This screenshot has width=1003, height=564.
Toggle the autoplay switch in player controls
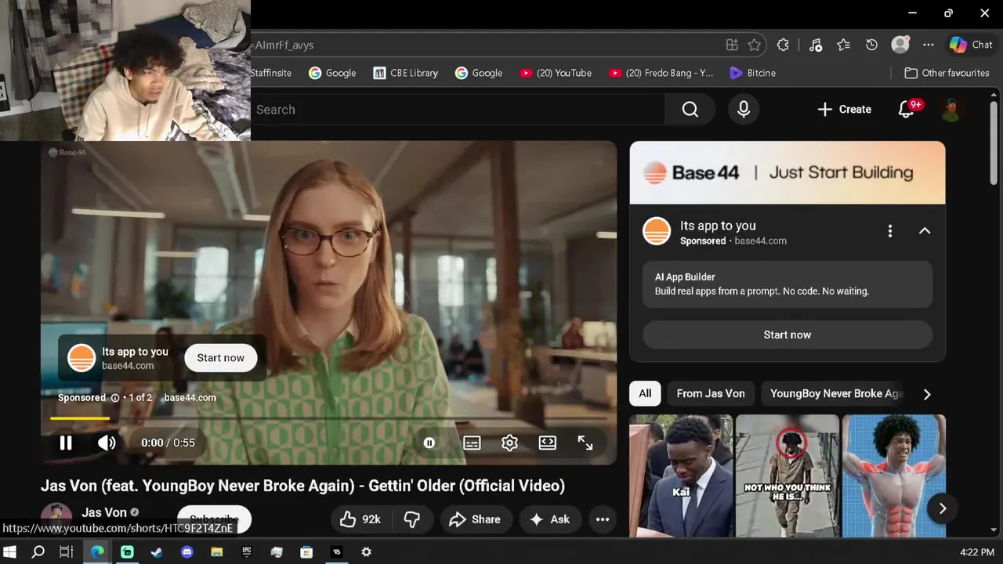pyautogui.click(x=429, y=443)
